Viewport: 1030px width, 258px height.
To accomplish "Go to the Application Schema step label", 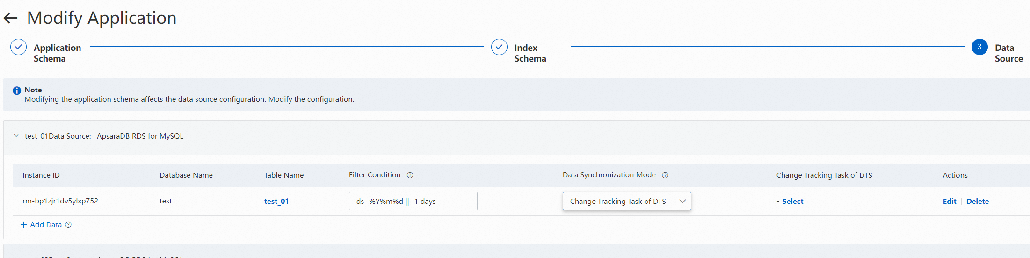I will click(x=57, y=53).
